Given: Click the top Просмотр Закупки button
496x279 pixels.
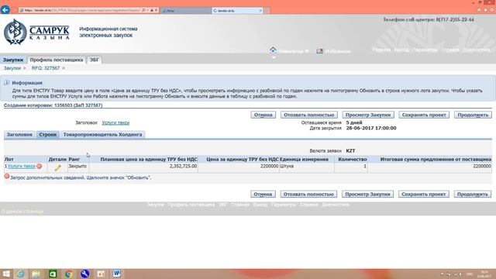Looking at the screenshot, I should point(368,115).
